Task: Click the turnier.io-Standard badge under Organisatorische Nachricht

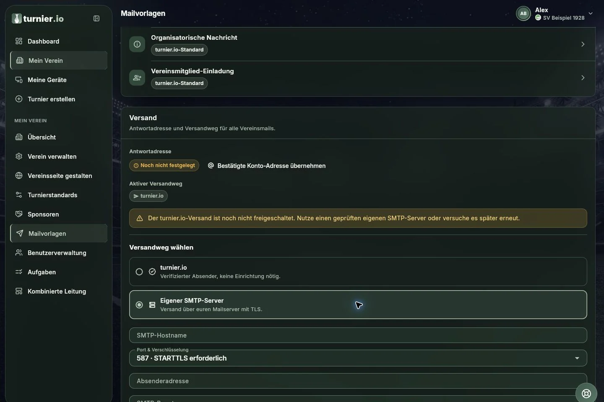Action: point(179,50)
